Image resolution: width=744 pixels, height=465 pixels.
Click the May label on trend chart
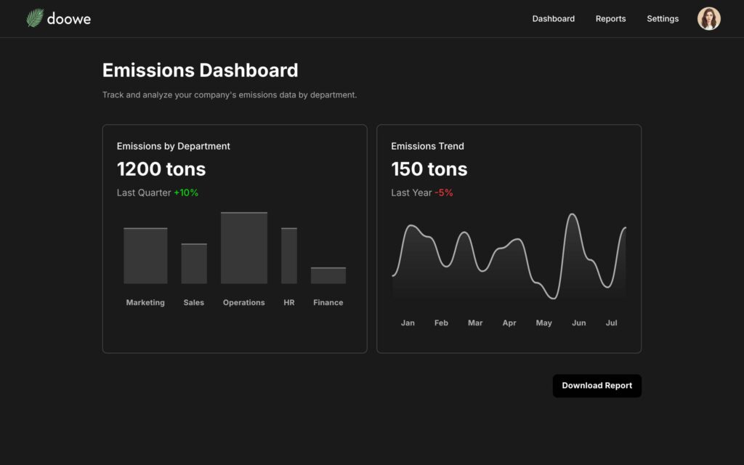(543, 323)
